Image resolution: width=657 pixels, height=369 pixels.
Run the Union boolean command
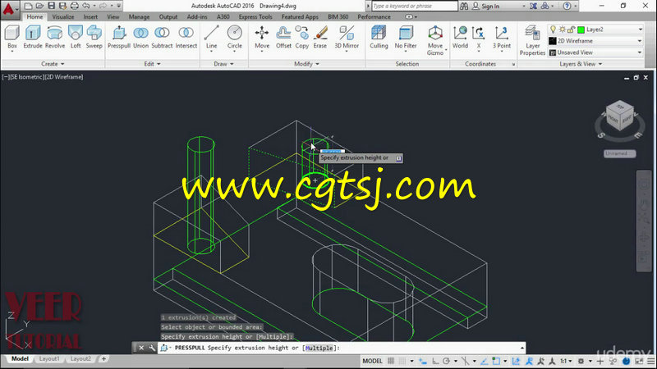[x=140, y=37]
